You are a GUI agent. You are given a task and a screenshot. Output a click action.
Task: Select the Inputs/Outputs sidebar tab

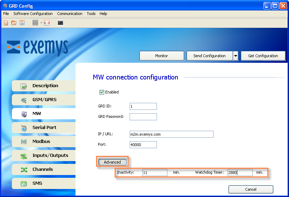click(x=44, y=156)
